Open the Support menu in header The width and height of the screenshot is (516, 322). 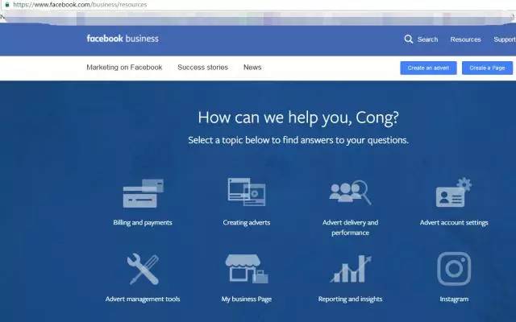[505, 39]
